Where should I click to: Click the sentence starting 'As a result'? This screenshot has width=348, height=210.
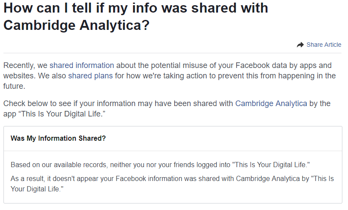coord(172,184)
